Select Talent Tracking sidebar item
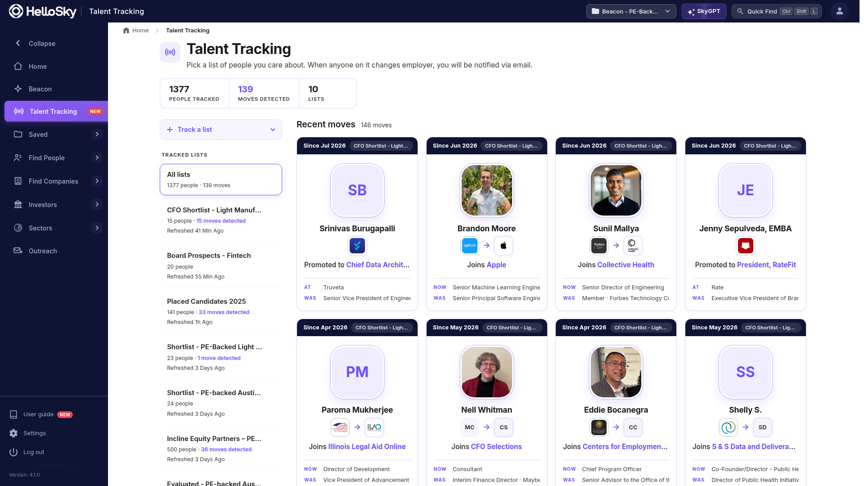Screen dimensions: 864x486 pyautogui.click(x=56, y=111)
